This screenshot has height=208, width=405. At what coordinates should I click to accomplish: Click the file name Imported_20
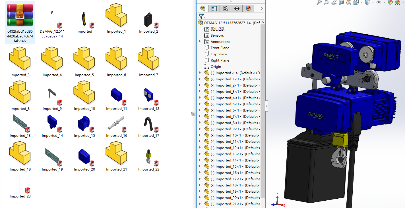[x=84, y=169]
